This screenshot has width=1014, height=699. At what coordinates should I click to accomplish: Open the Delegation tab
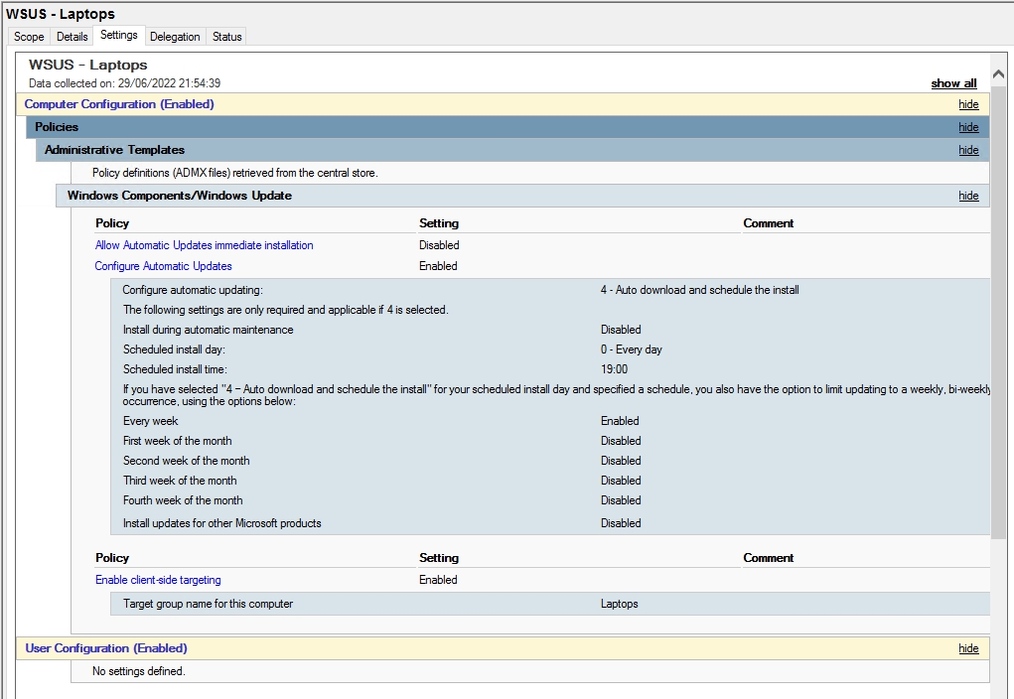(175, 37)
